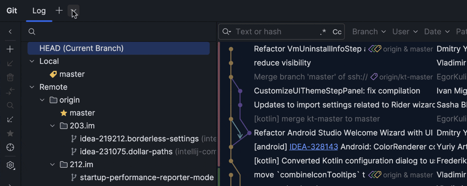The height and width of the screenshot is (186, 467).
Task: Click the Delete branch trash icon
Action: point(10,77)
